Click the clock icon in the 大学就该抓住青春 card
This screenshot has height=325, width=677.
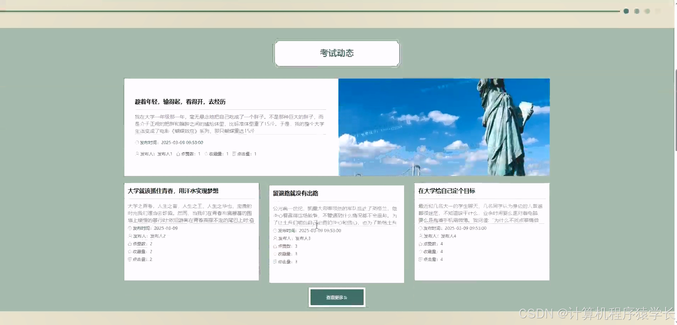[x=130, y=228]
